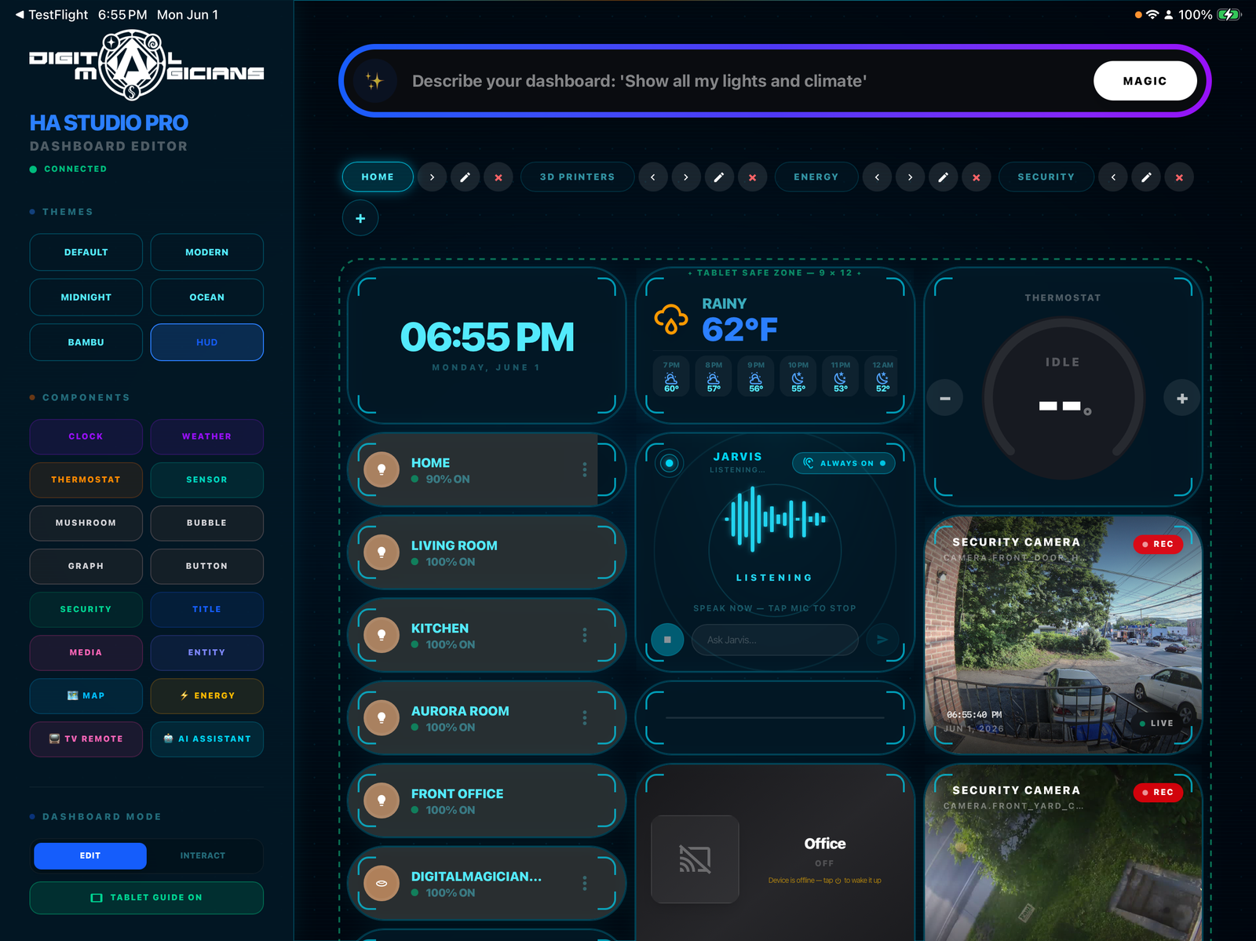
Task: Open the Home light options menu
Action: click(x=584, y=469)
